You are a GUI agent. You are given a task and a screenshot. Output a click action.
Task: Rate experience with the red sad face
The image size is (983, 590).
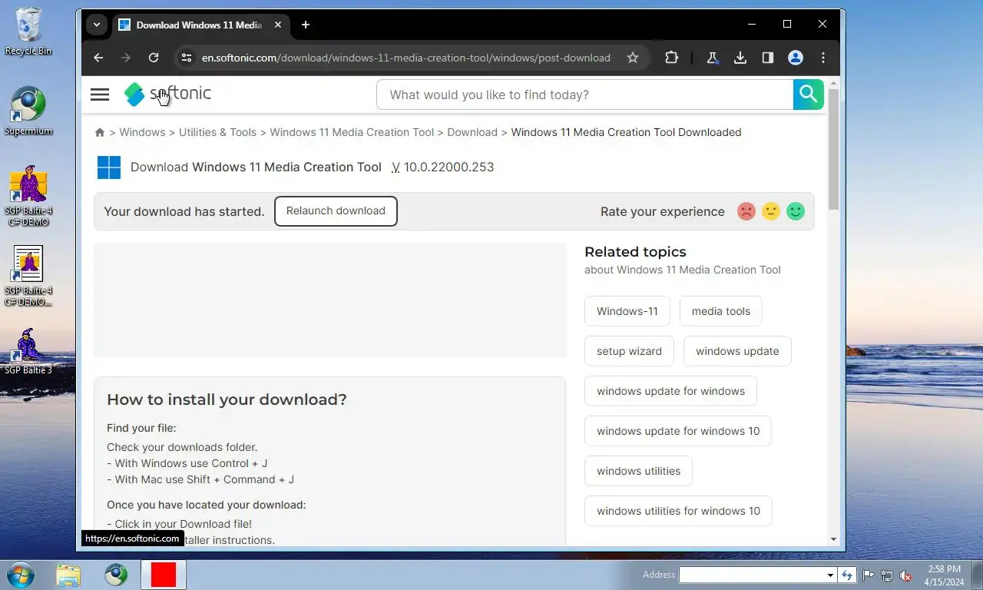(x=746, y=211)
